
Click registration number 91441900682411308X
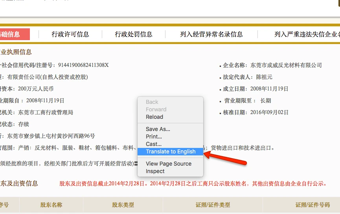point(83,65)
